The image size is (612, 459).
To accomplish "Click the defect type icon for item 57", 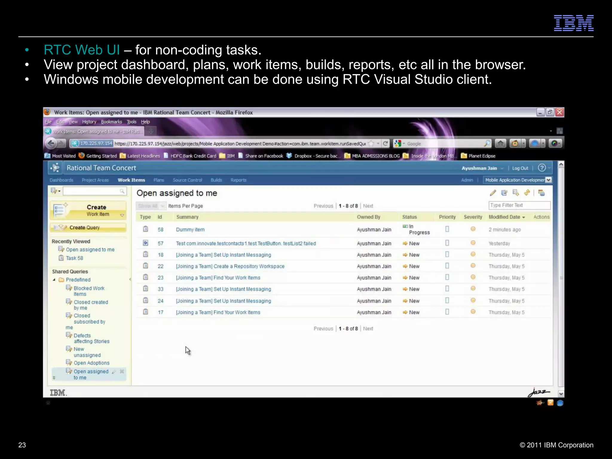I will pos(146,243).
